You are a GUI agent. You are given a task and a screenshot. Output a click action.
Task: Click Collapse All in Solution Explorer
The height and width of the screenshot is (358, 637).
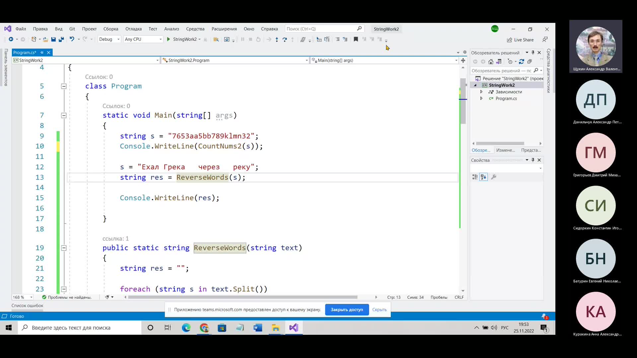pos(530,62)
